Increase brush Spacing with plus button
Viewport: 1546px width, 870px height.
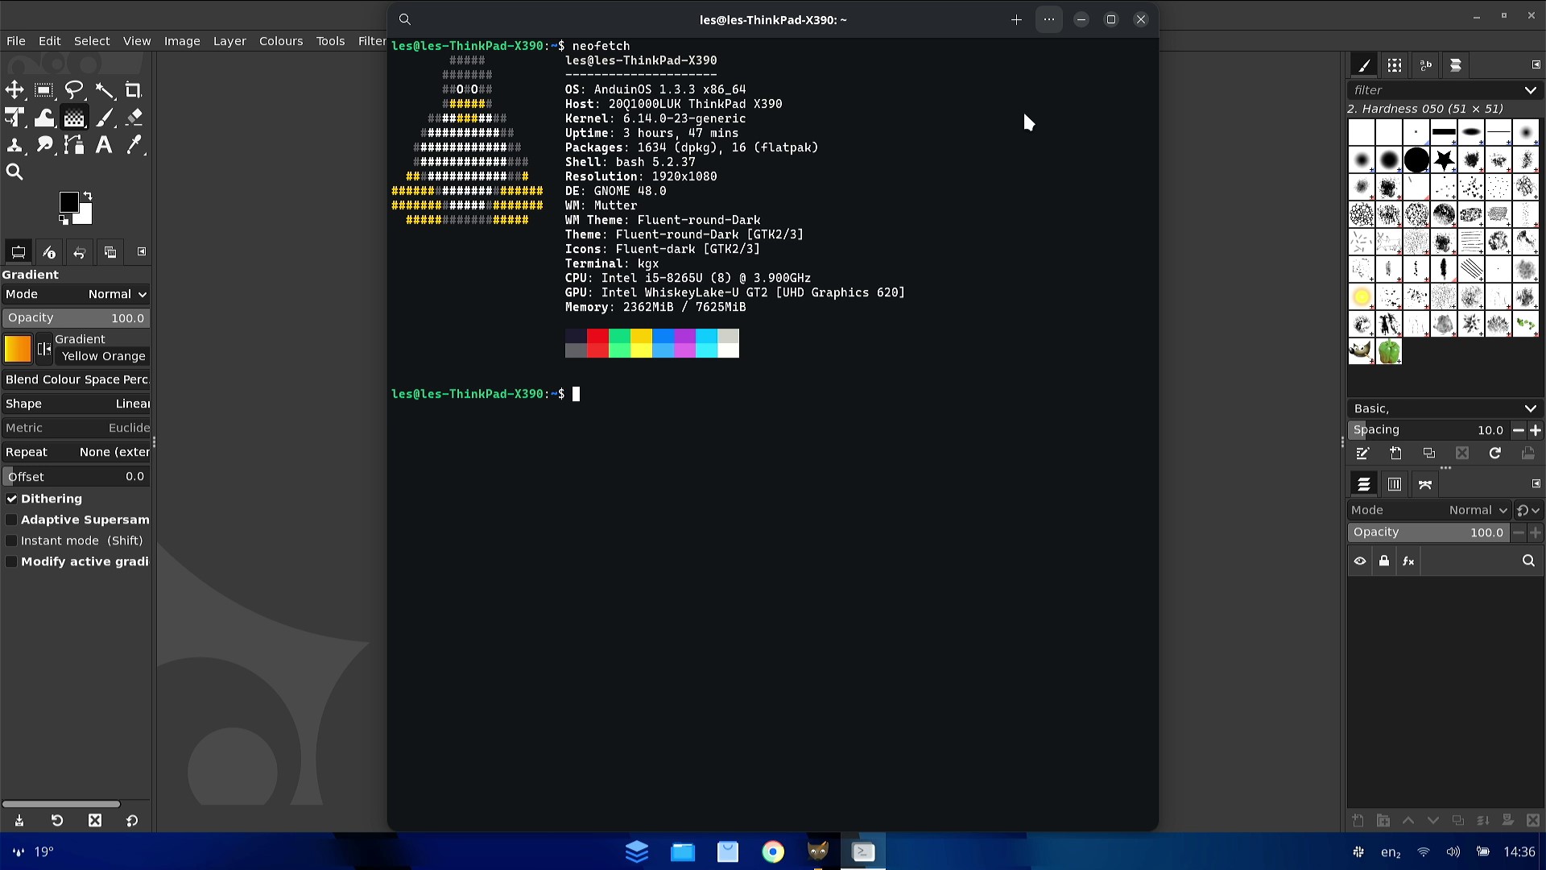pyautogui.click(x=1536, y=430)
